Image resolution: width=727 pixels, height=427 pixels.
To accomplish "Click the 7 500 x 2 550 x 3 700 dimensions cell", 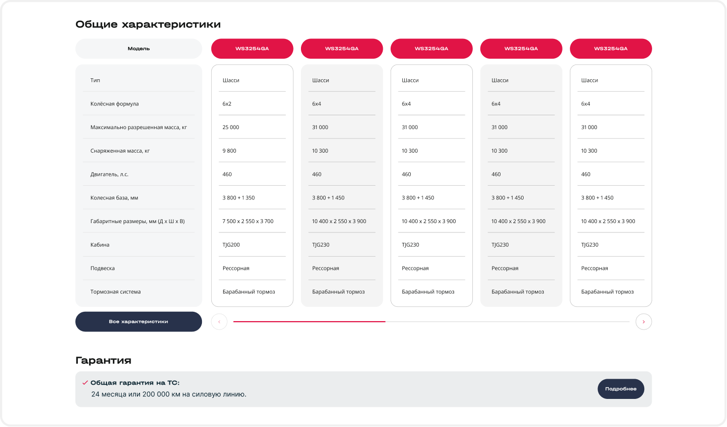I will (248, 221).
